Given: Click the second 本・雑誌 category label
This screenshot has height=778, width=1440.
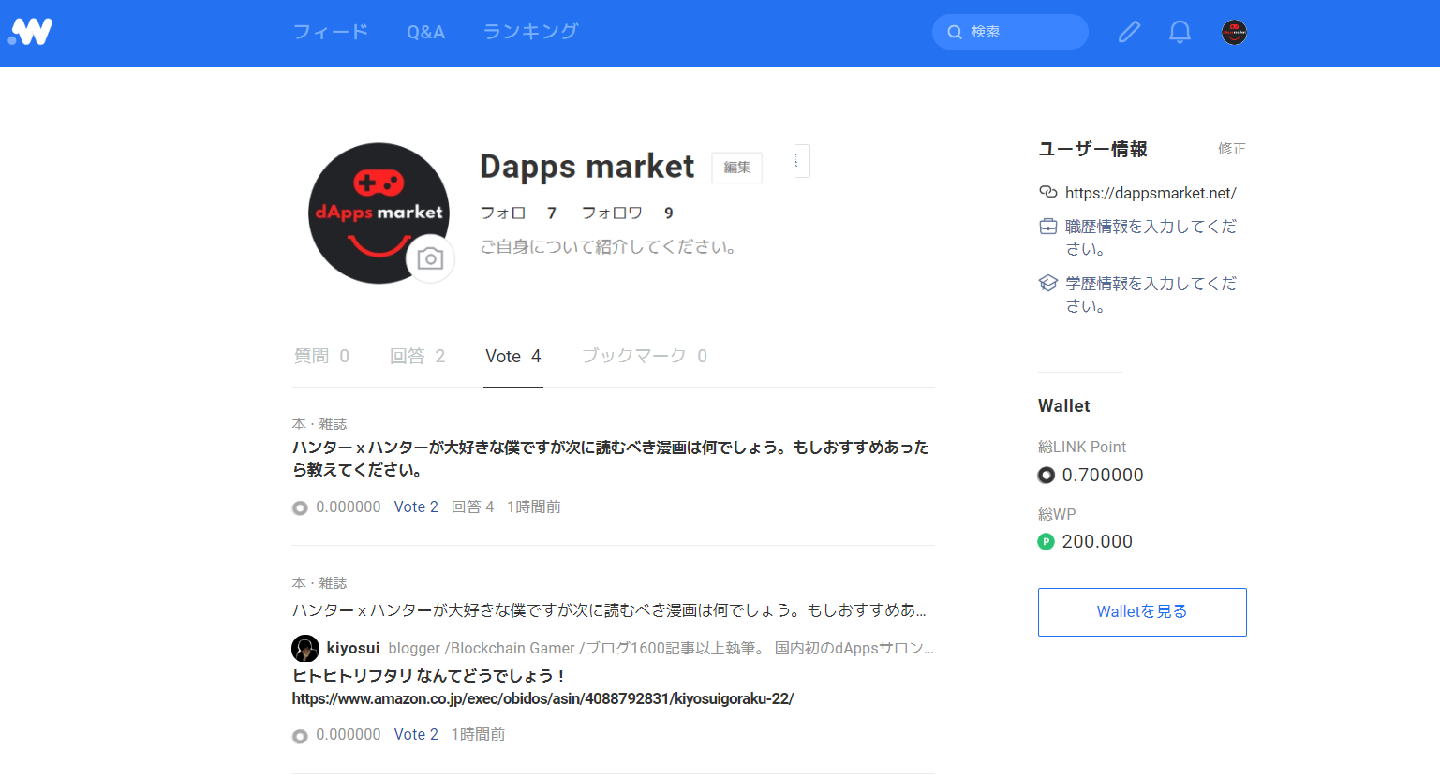Looking at the screenshot, I should [x=319, y=583].
